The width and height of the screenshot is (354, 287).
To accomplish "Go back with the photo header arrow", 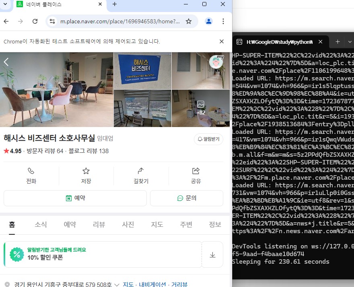I will (6, 61).
